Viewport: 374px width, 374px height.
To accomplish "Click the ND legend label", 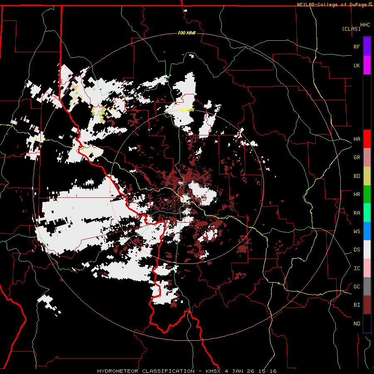I will pyautogui.click(x=357, y=324).
